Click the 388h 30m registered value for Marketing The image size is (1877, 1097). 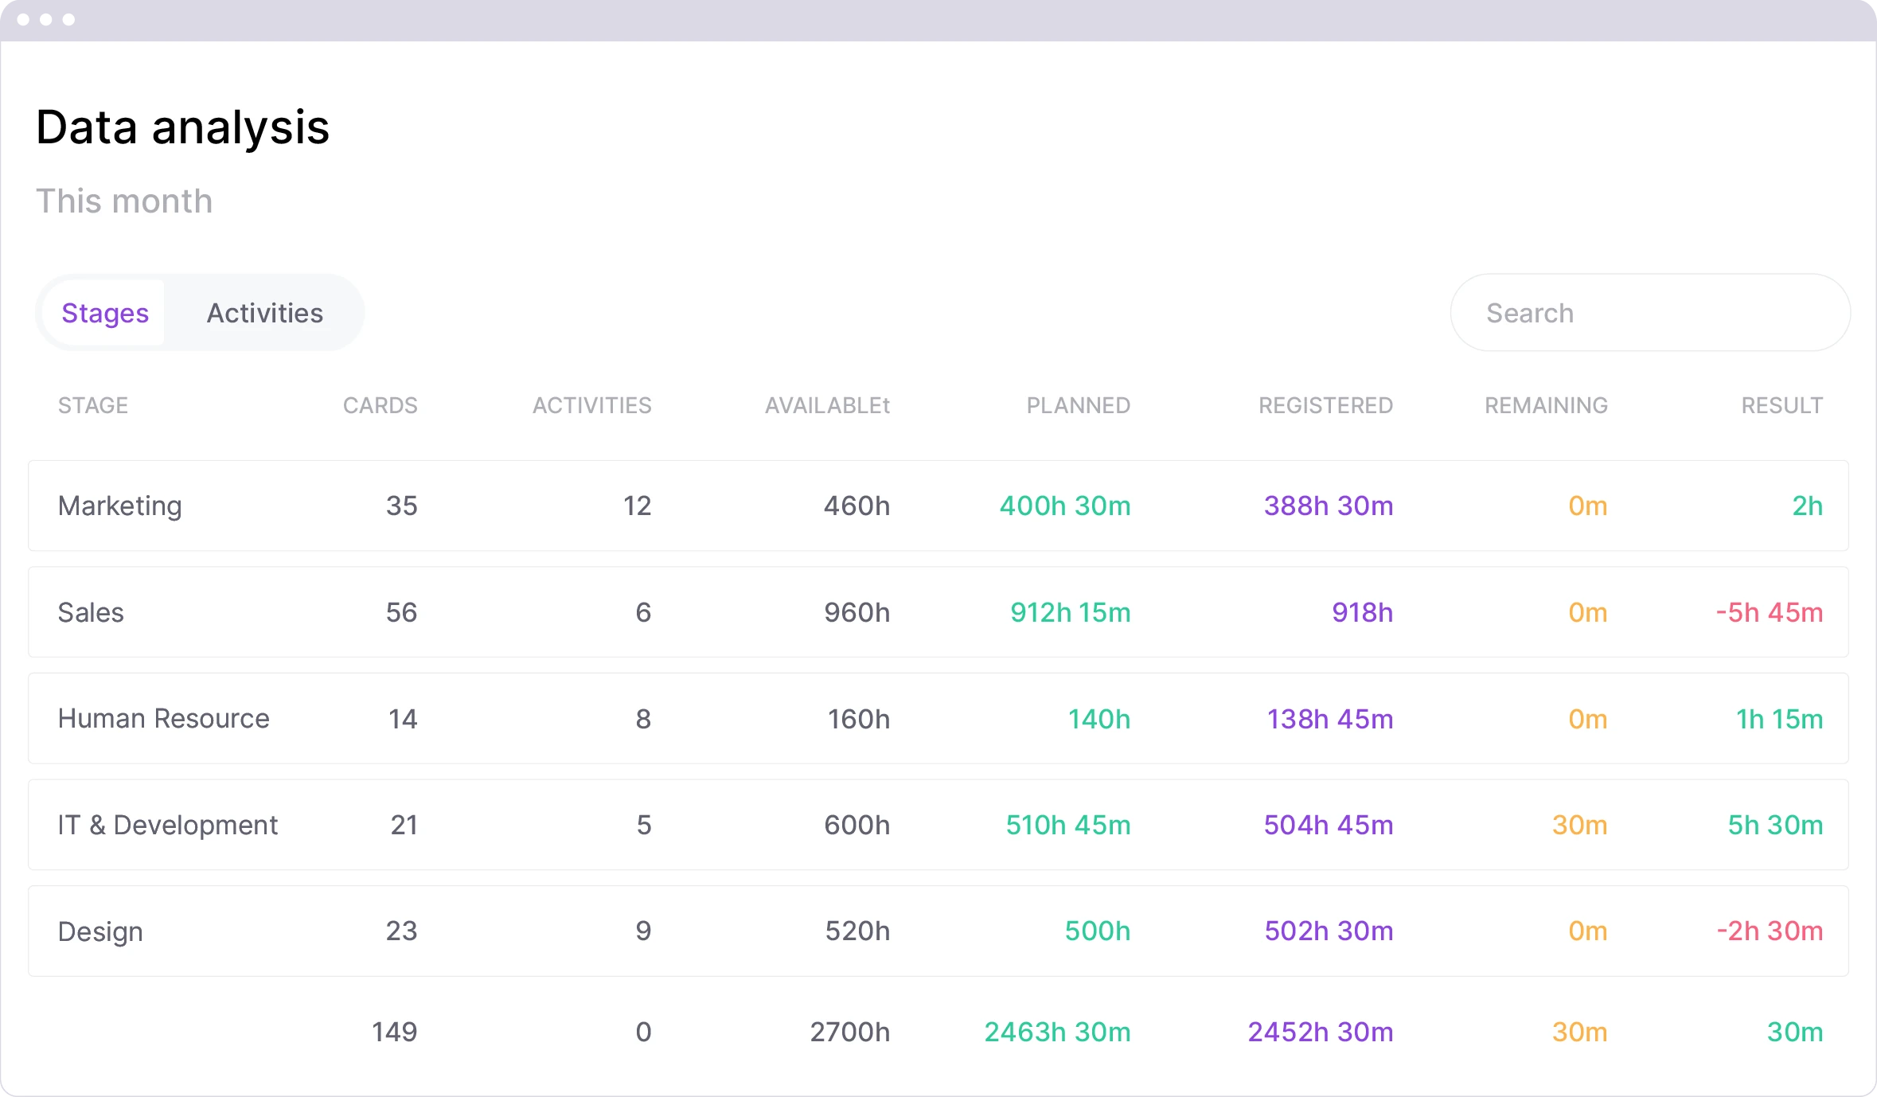click(x=1328, y=506)
